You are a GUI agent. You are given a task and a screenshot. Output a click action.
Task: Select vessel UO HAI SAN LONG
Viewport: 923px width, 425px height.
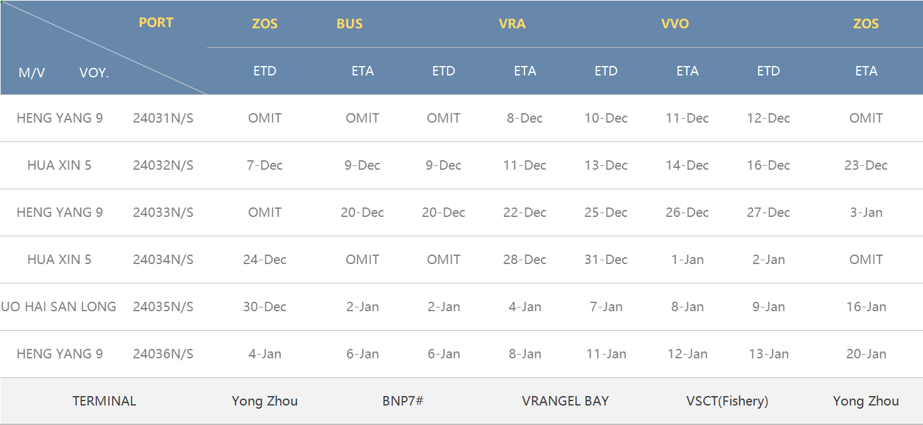[x=59, y=307]
